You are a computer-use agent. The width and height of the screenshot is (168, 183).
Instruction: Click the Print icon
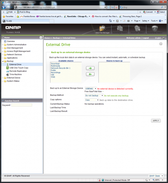128,21
